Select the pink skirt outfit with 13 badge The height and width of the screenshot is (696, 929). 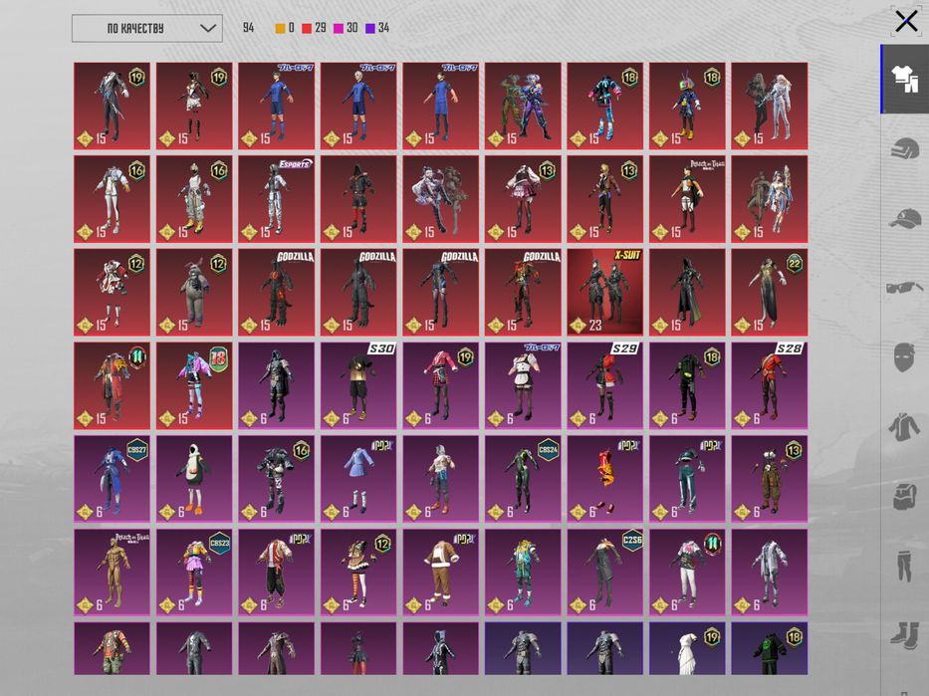(x=523, y=199)
